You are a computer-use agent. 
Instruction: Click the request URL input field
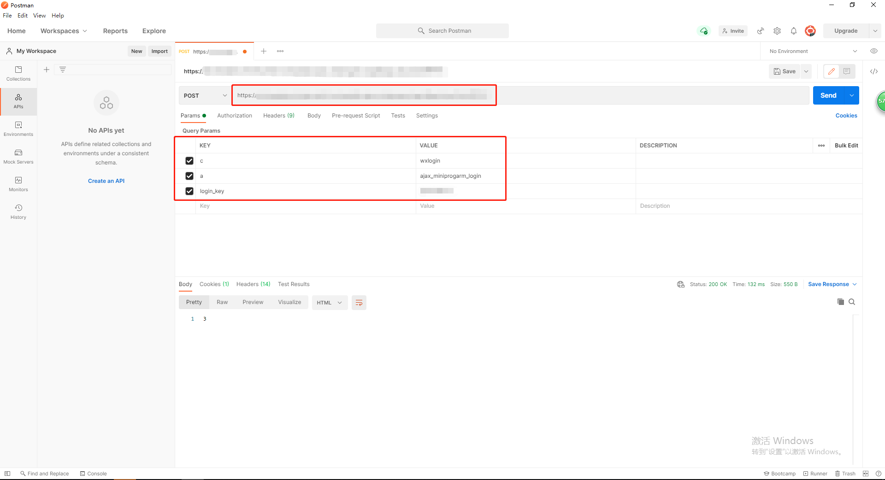point(521,95)
